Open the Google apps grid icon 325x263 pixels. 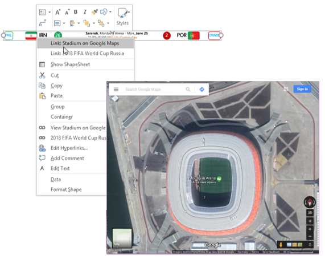[x=286, y=89]
